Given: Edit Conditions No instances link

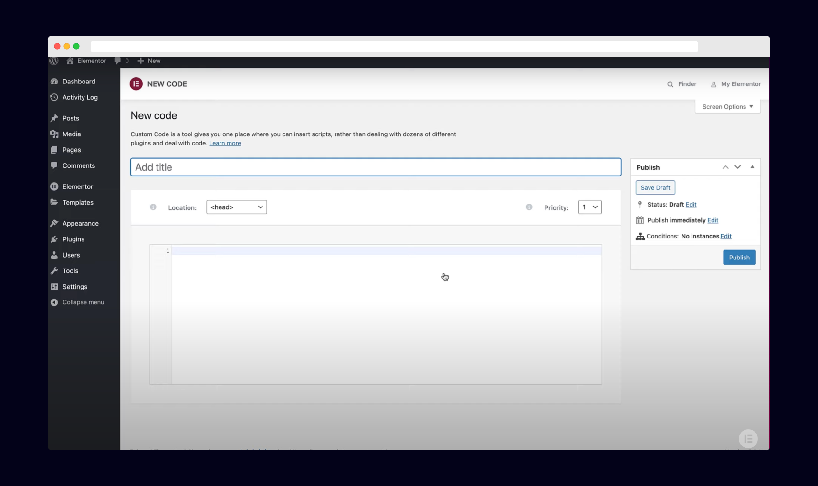Looking at the screenshot, I should pos(726,236).
